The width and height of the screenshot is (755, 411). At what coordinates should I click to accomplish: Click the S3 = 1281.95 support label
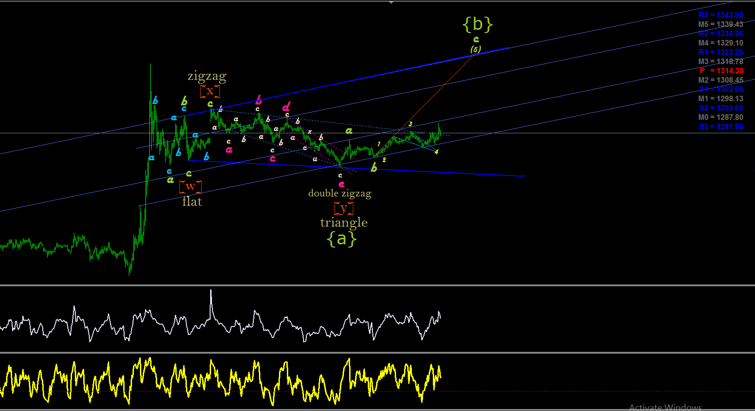721,126
